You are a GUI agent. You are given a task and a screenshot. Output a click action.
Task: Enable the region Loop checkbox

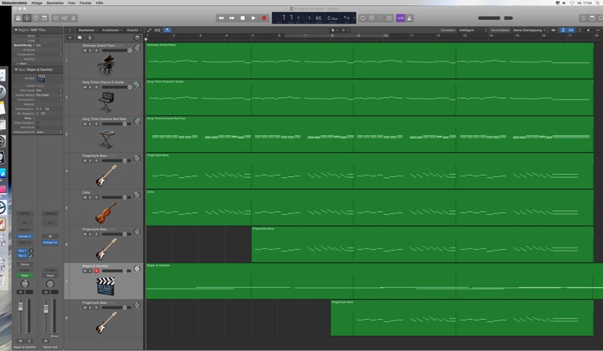[38, 41]
